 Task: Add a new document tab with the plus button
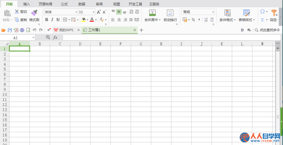141,30
